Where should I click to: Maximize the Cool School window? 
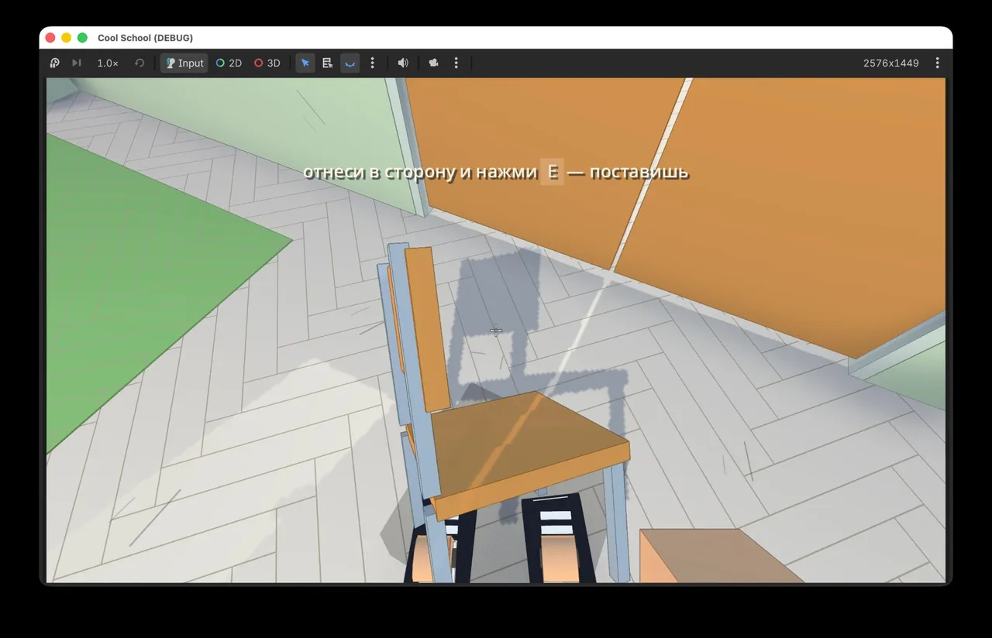82,38
